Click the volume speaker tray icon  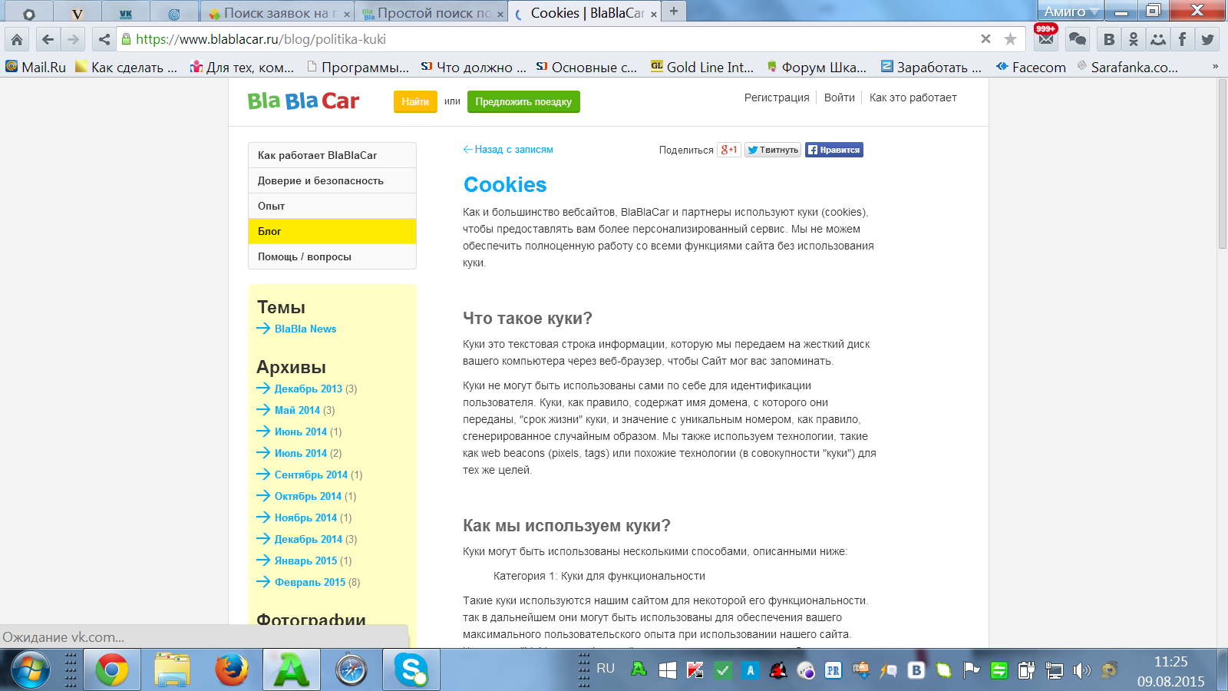pyautogui.click(x=1082, y=670)
